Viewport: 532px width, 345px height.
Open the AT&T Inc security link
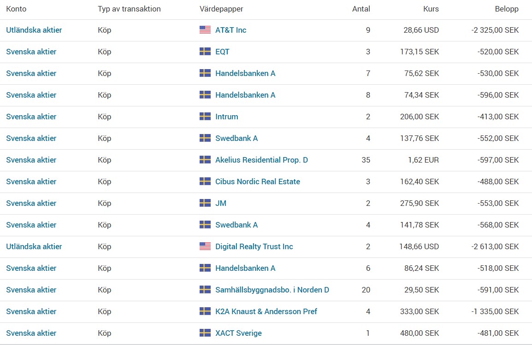(x=231, y=30)
